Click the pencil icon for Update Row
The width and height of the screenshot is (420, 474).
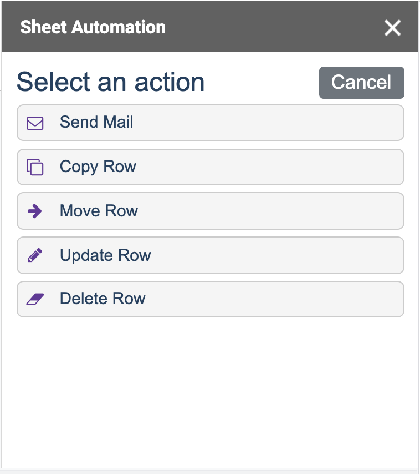tap(35, 255)
